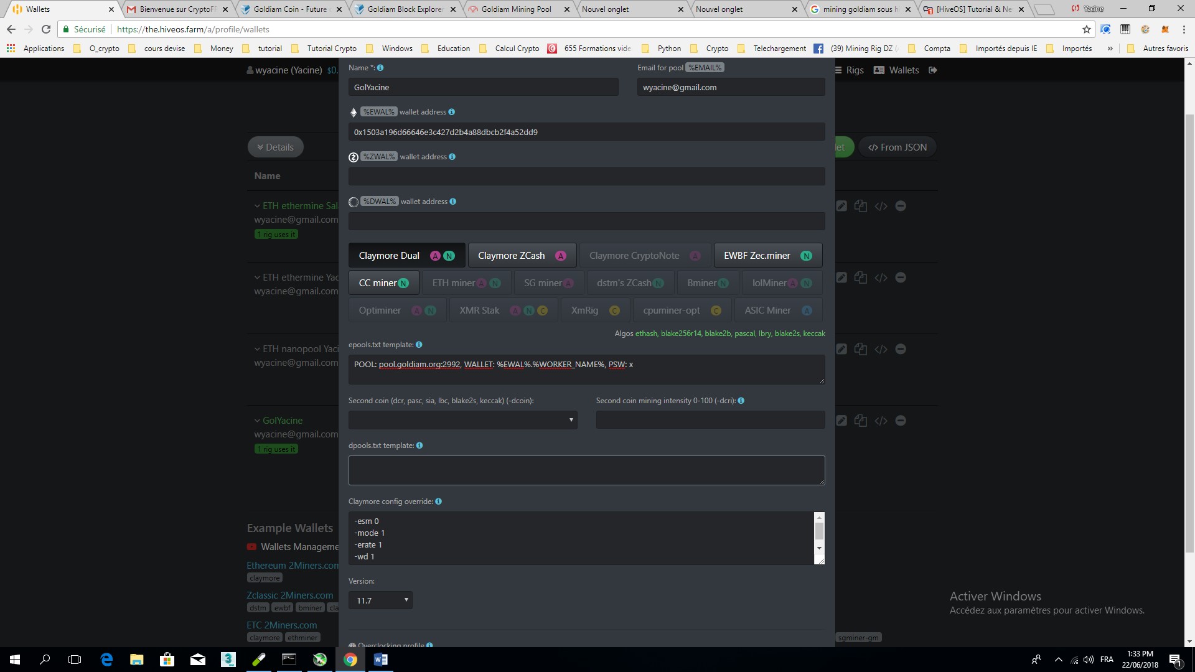Open the Zclassic 2Miners.com example link

coord(290,595)
